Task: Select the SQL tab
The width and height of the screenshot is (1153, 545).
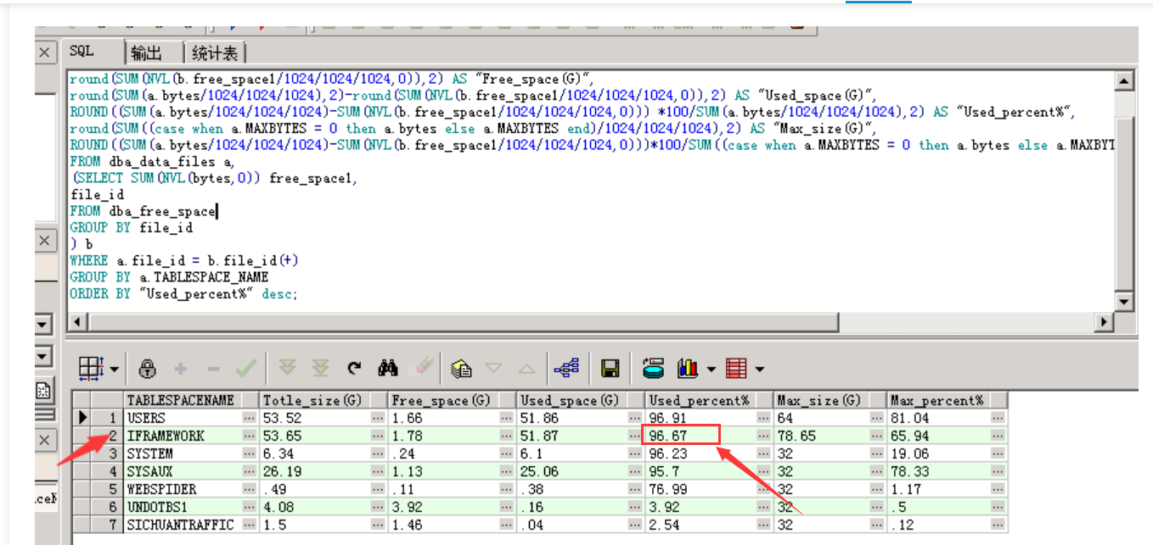Action: click(x=82, y=52)
